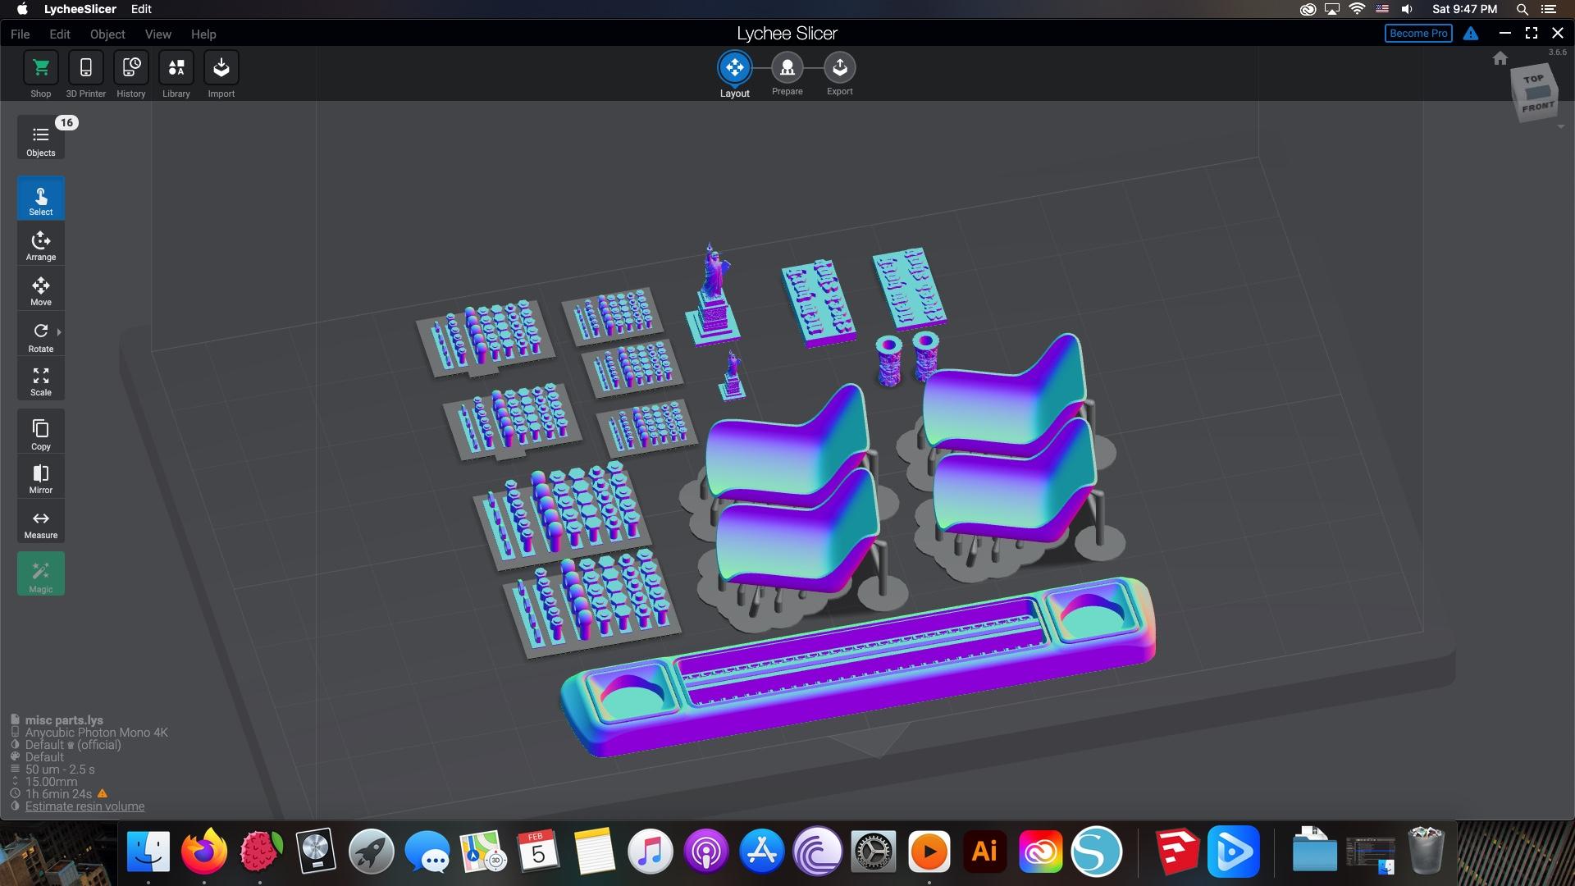Expand the Rotate tool options arrow
The width and height of the screenshot is (1575, 886).
59,332
